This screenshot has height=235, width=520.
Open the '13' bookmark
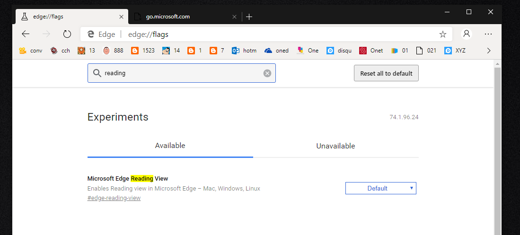[86, 51]
